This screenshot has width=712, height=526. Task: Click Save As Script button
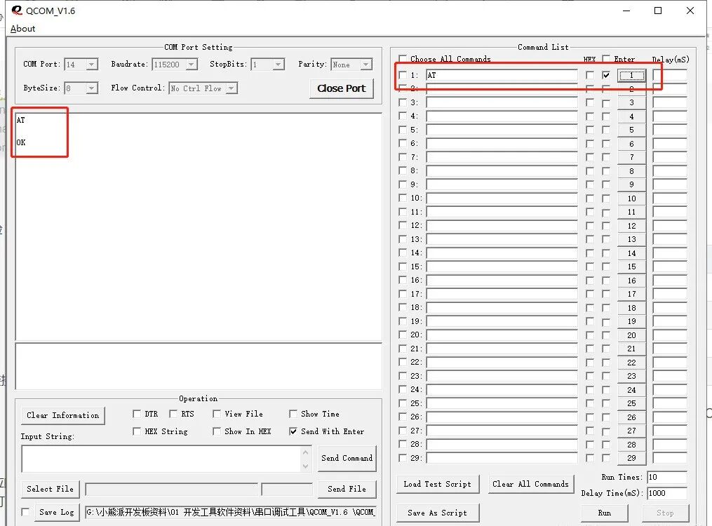coord(437,513)
